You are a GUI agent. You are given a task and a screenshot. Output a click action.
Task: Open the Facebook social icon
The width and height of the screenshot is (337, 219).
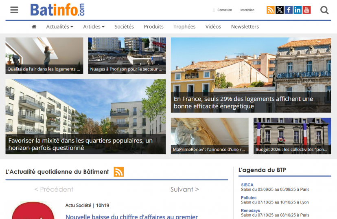[x=289, y=10]
